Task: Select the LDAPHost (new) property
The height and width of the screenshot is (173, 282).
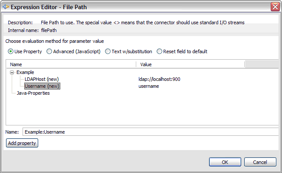Action: pos(42,79)
